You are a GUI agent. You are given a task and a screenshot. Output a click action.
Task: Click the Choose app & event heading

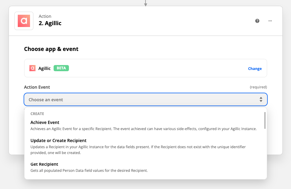tap(51, 49)
